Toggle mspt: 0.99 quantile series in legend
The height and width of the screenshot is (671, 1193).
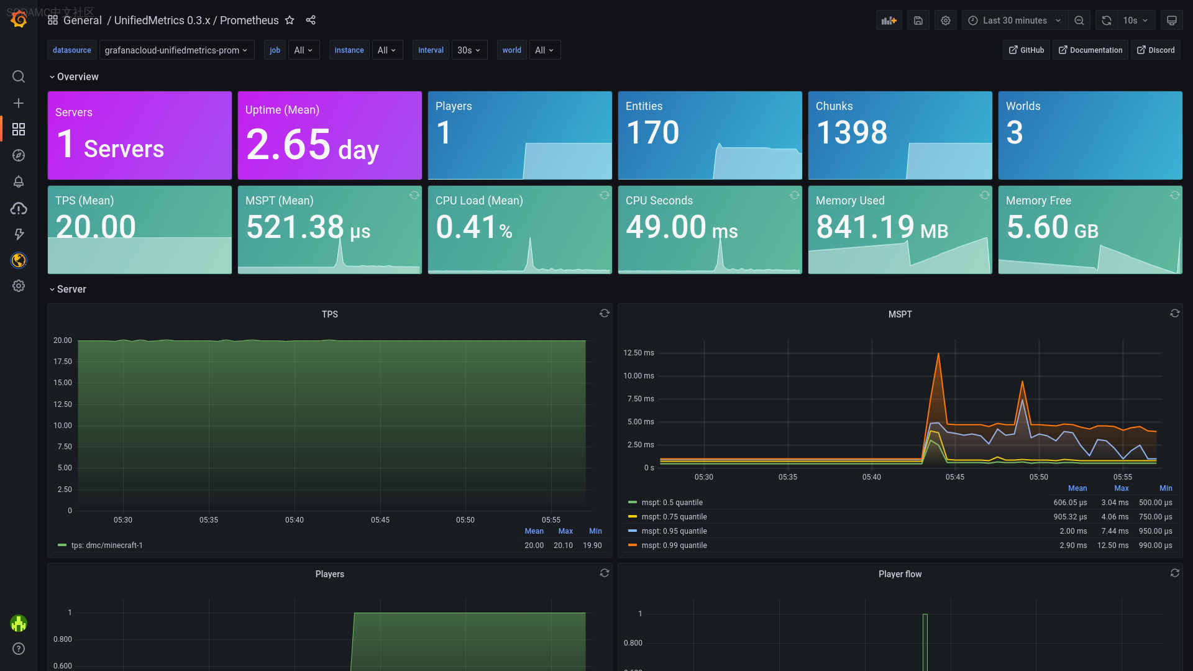pyautogui.click(x=674, y=545)
